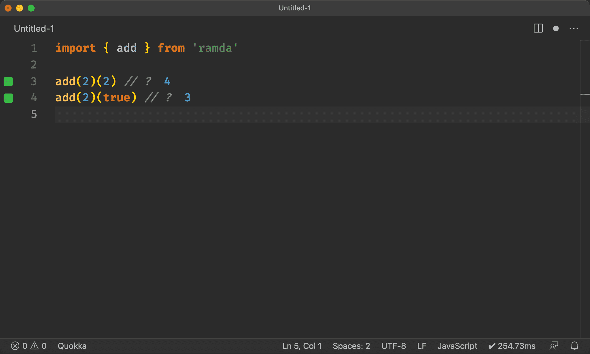Open the more actions ellipsis menu

[x=574, y=28]
